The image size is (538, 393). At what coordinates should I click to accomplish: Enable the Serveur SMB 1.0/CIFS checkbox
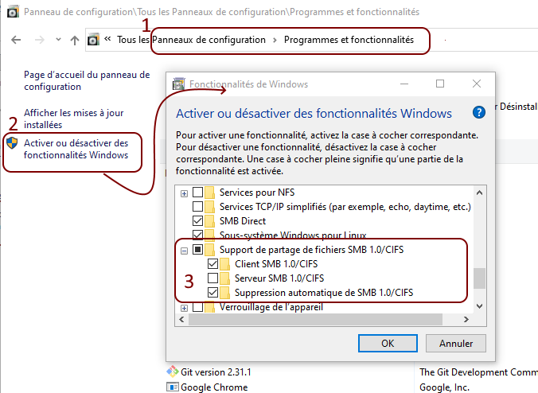212,278
